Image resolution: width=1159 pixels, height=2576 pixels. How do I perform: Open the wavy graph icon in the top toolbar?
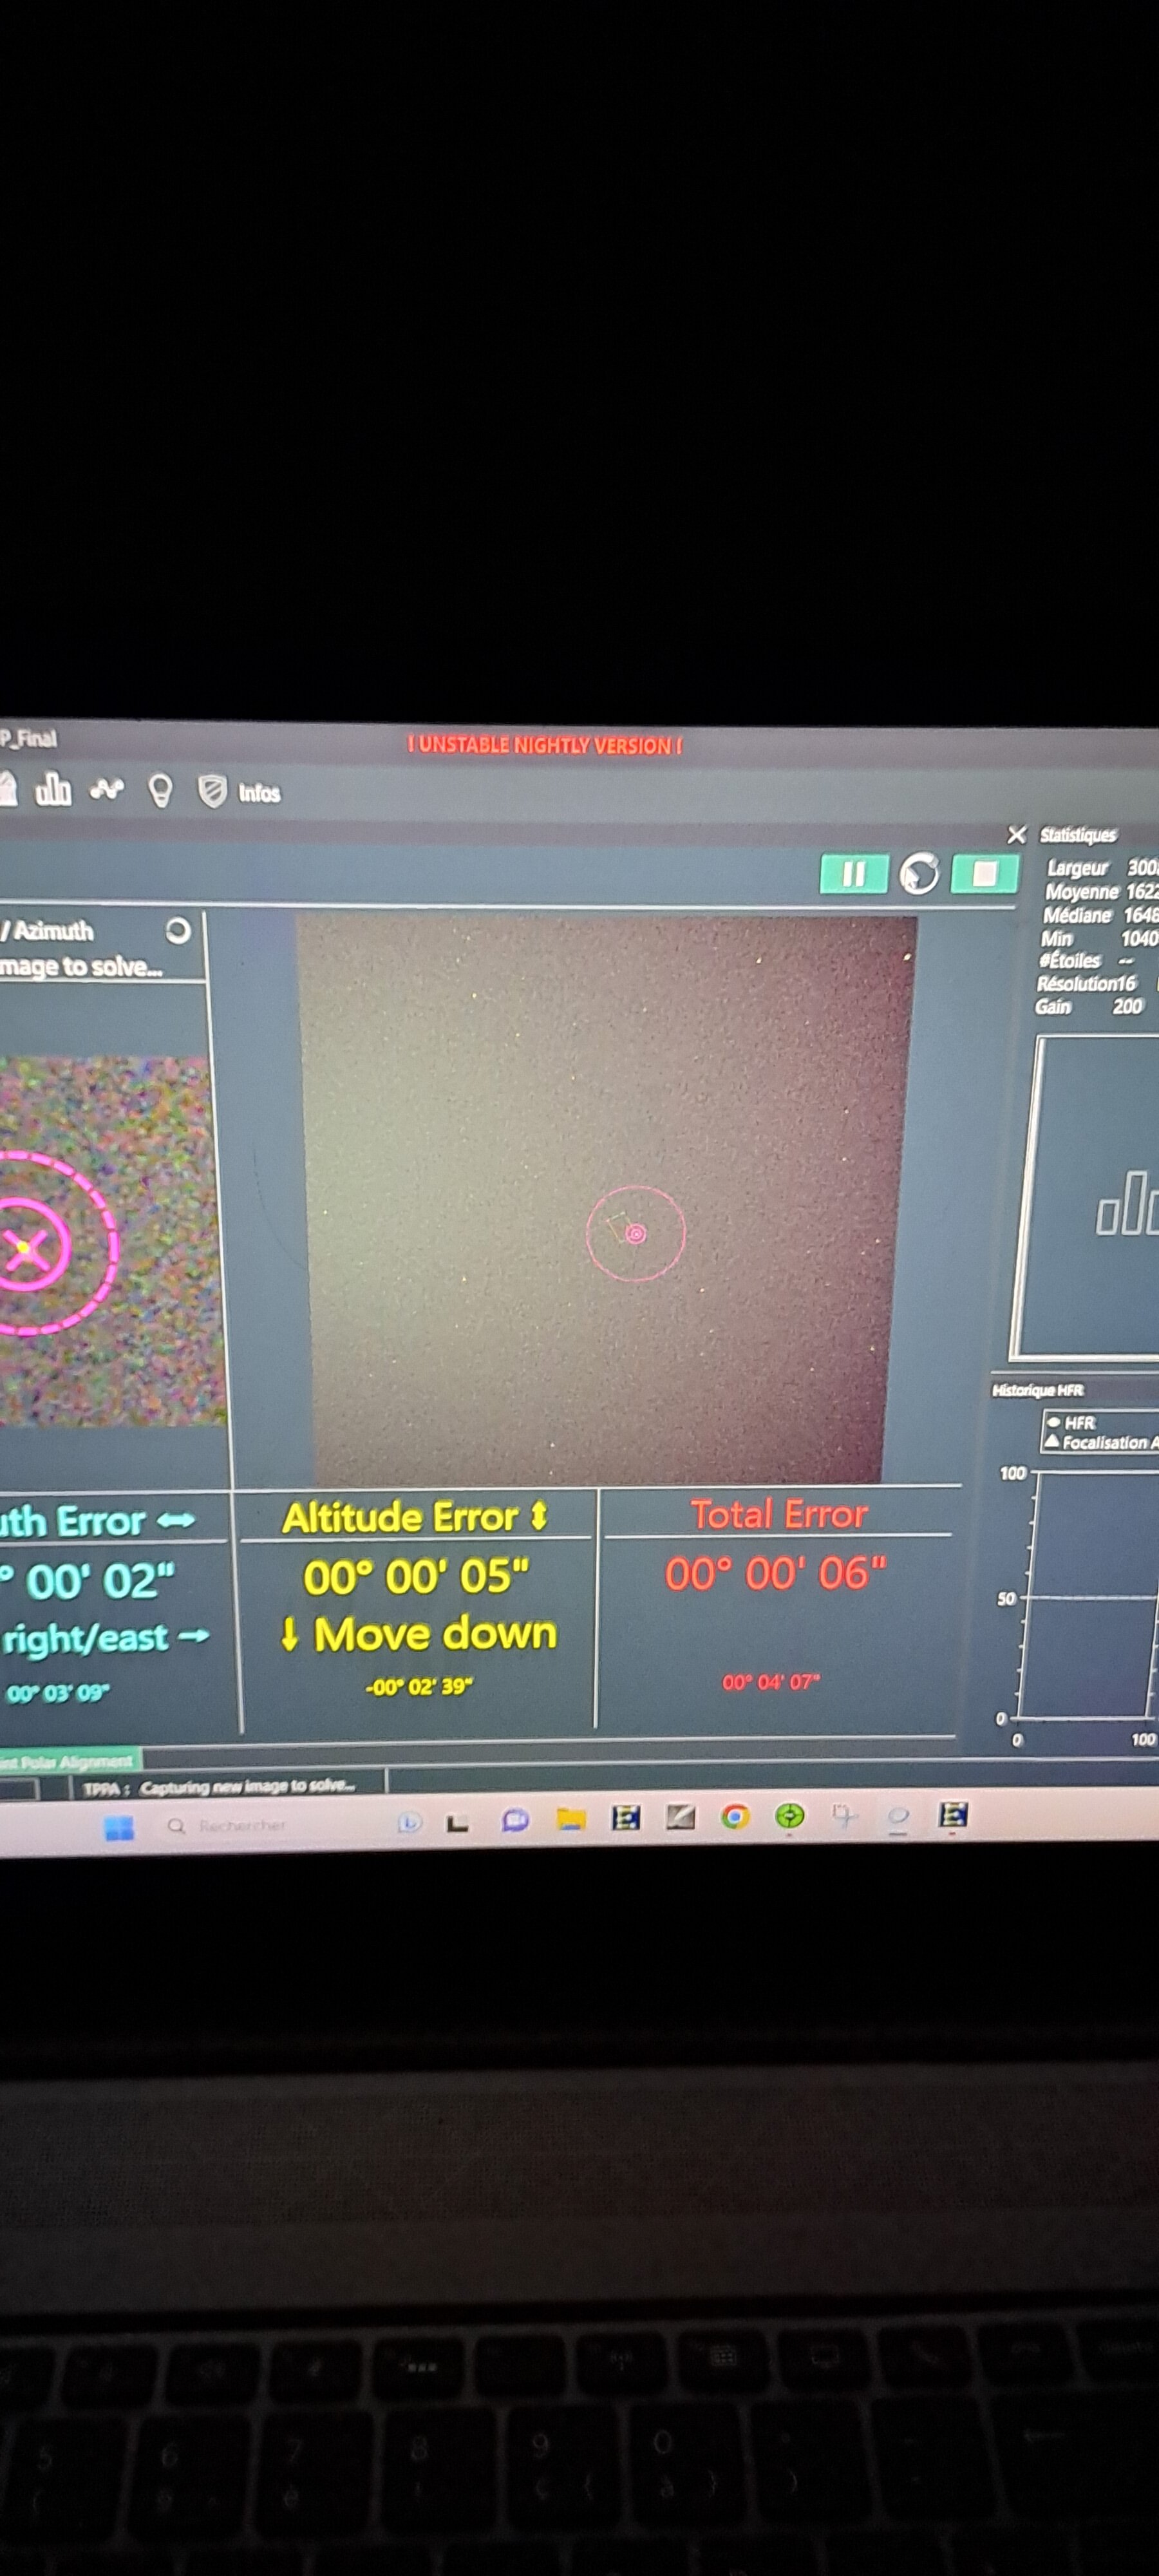coord(106,790)
